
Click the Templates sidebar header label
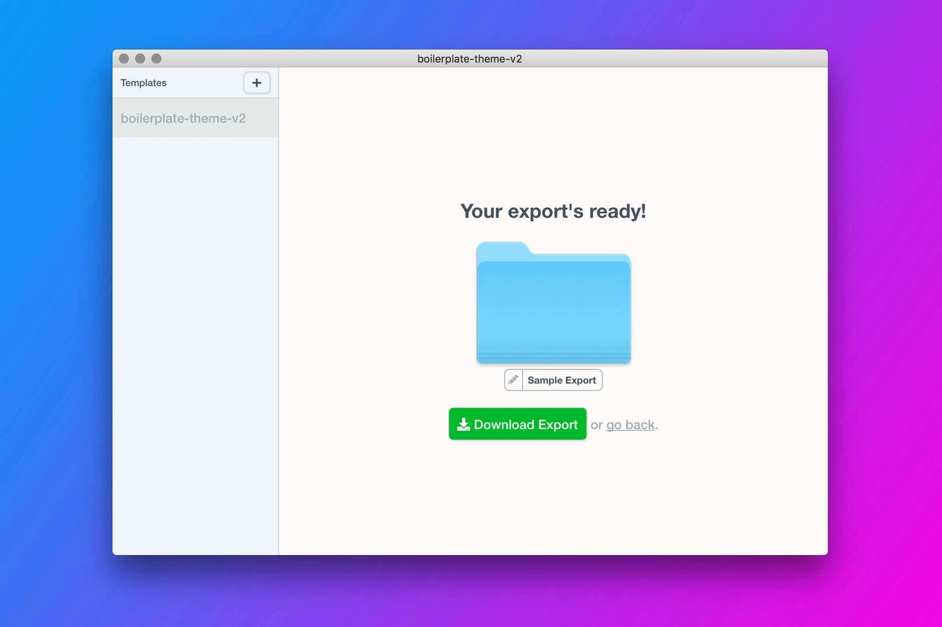pyautogui.click(x=144, y=83)
